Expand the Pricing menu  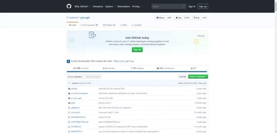[137, 6]
